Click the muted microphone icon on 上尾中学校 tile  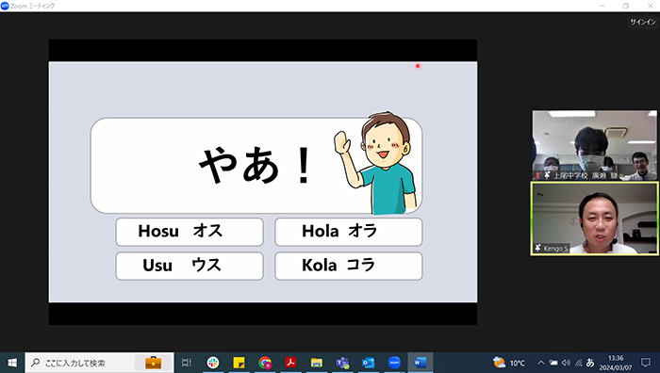(x=538, y=175)
